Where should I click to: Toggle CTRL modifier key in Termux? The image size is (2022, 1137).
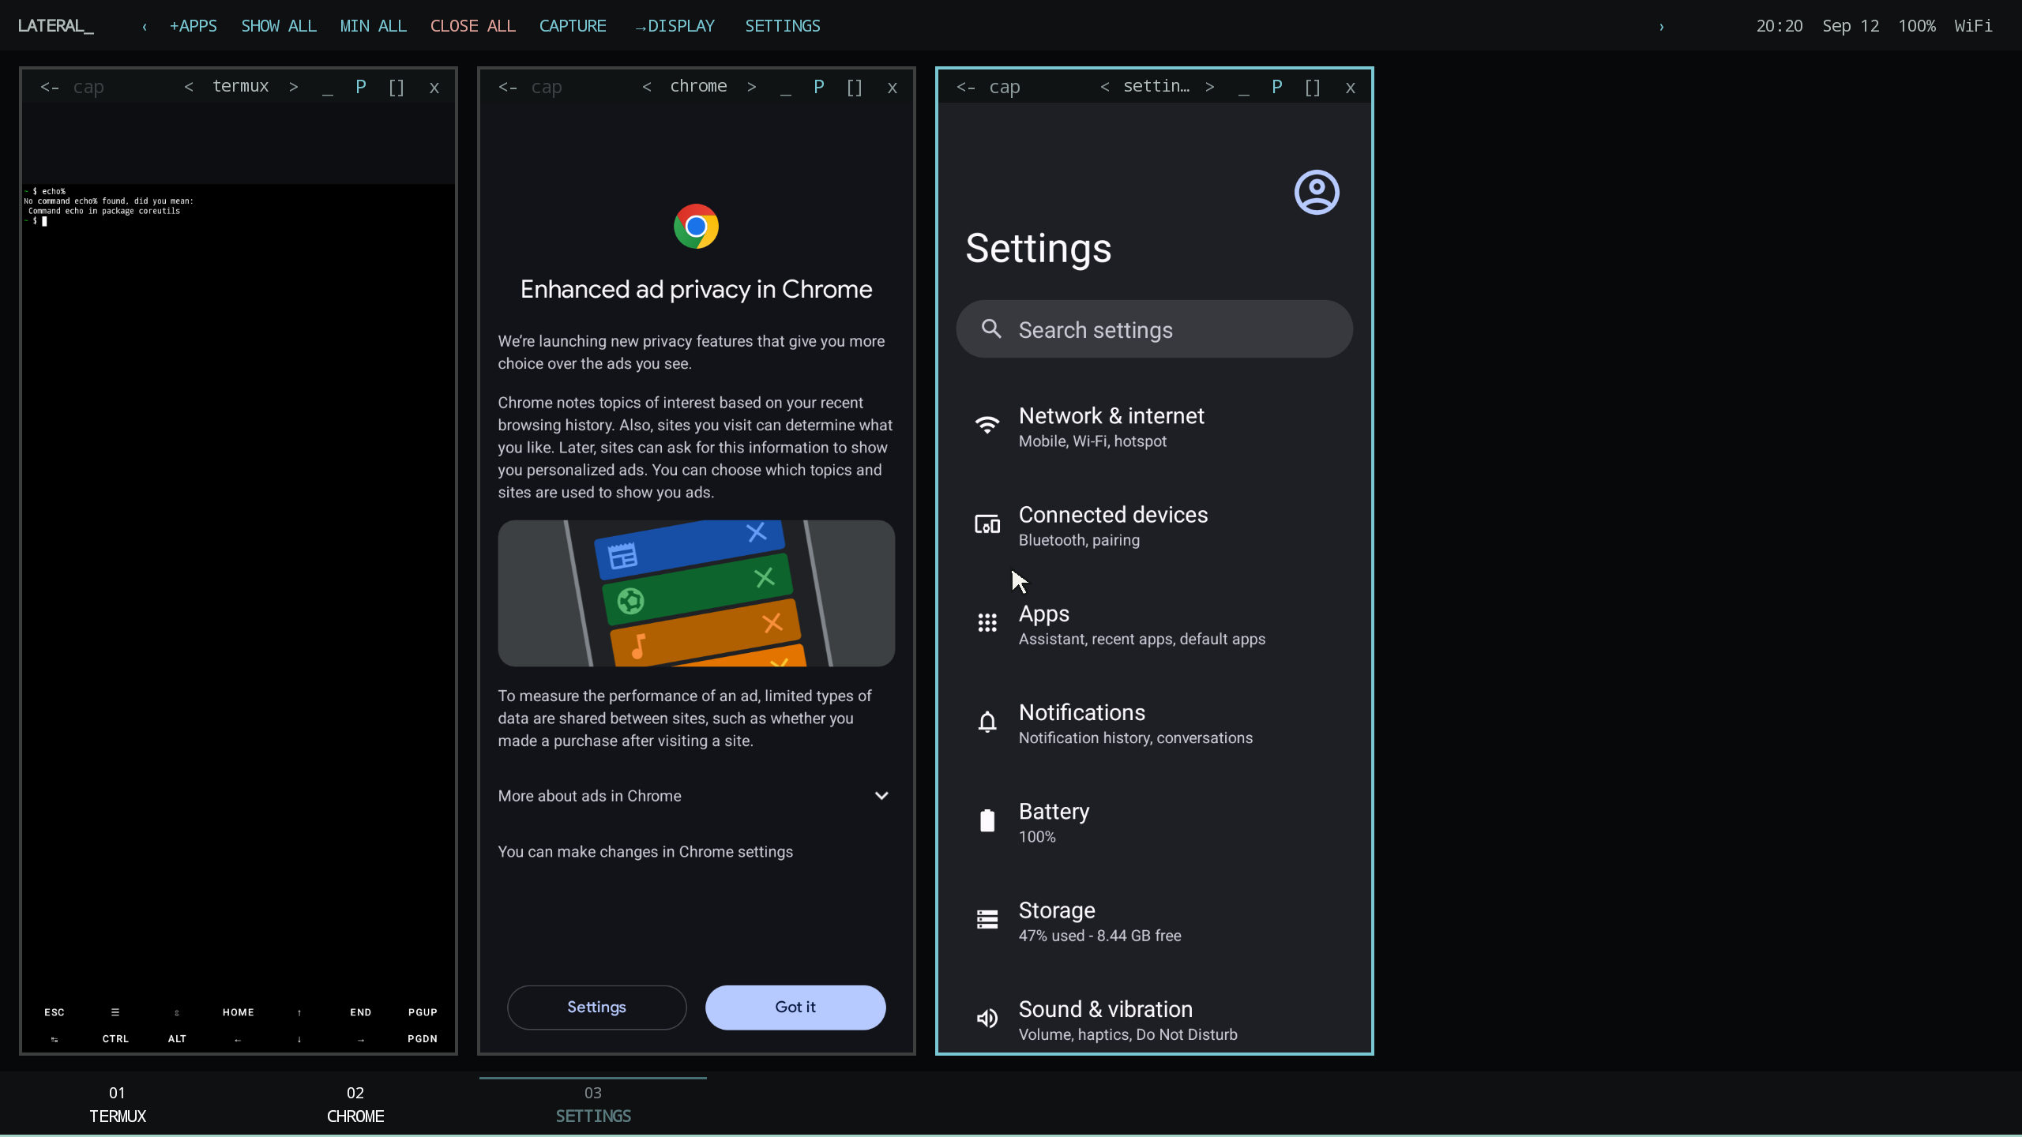pyautogui.click(x=115, y=1039)
